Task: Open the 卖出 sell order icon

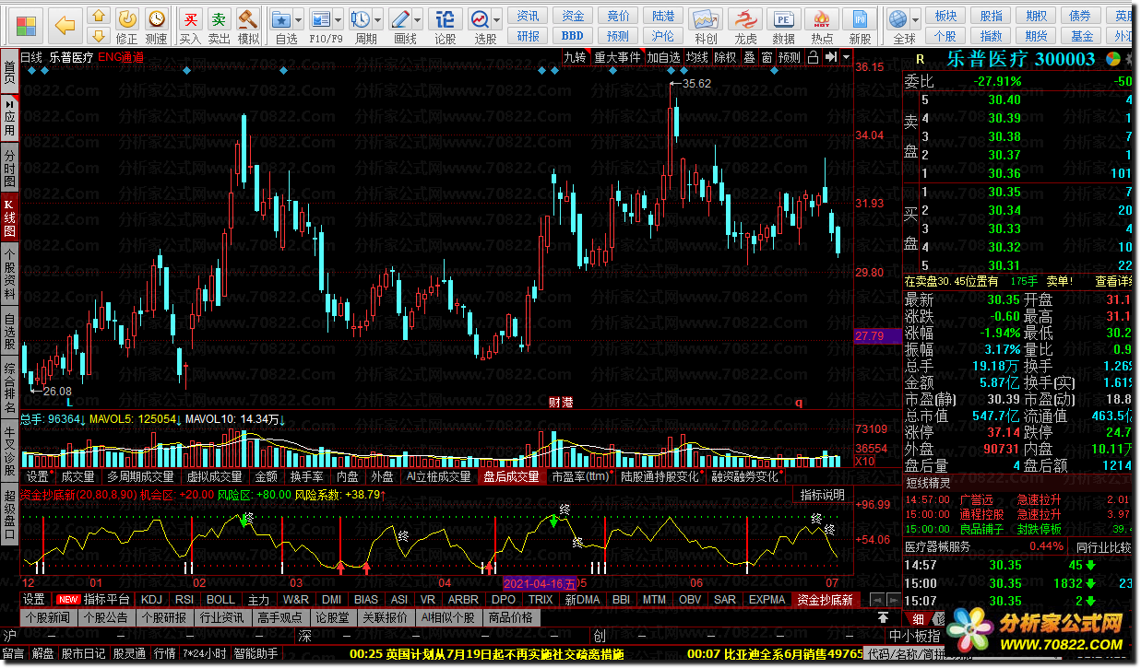Action: coord(219,26)
